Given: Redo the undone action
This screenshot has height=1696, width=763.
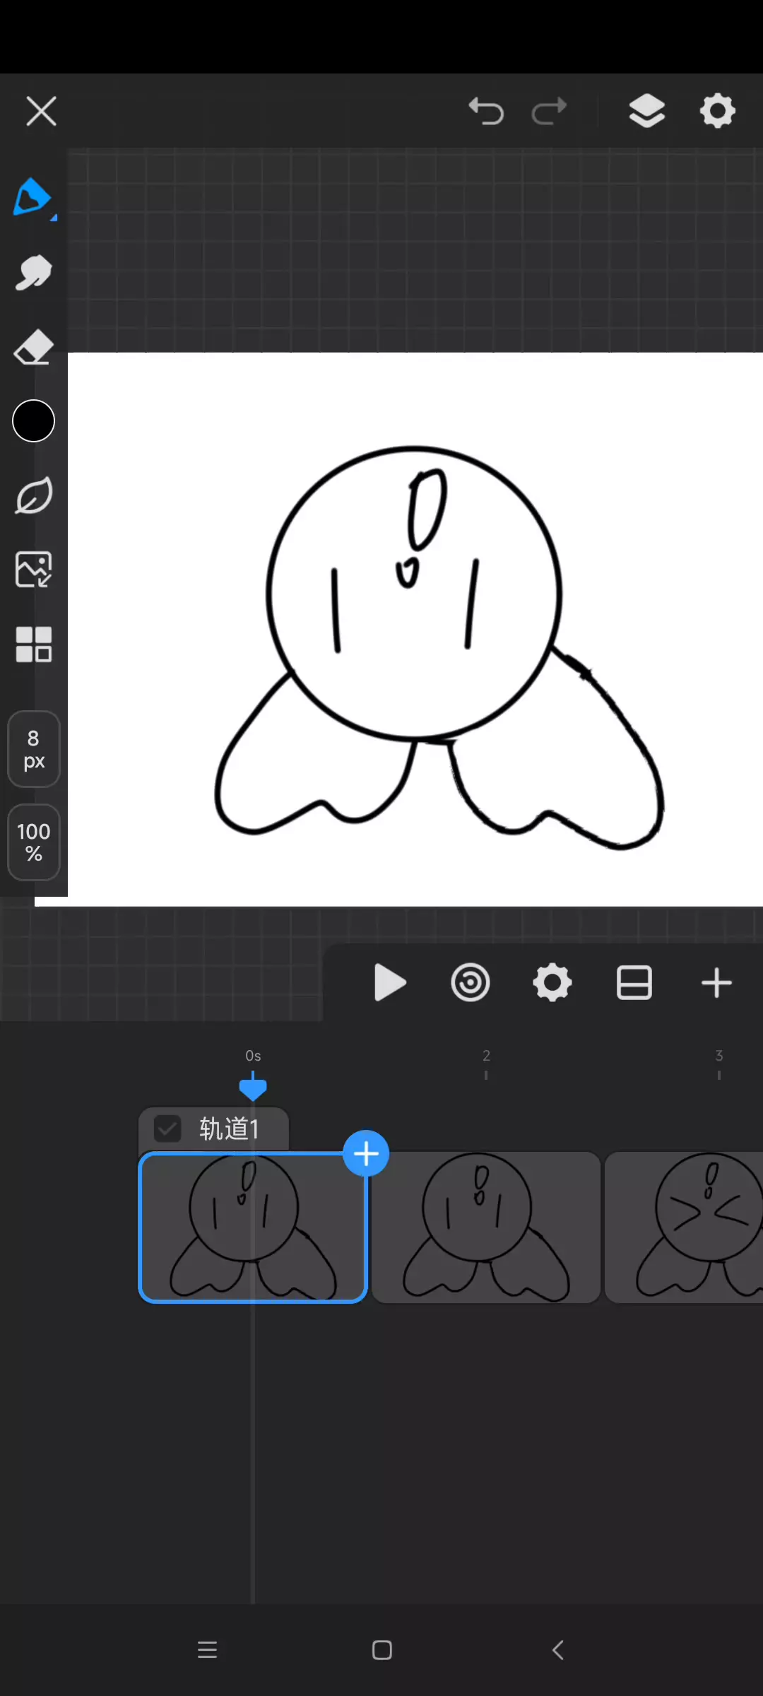Looking at the screenshot, I should click(x=550, y=111).
